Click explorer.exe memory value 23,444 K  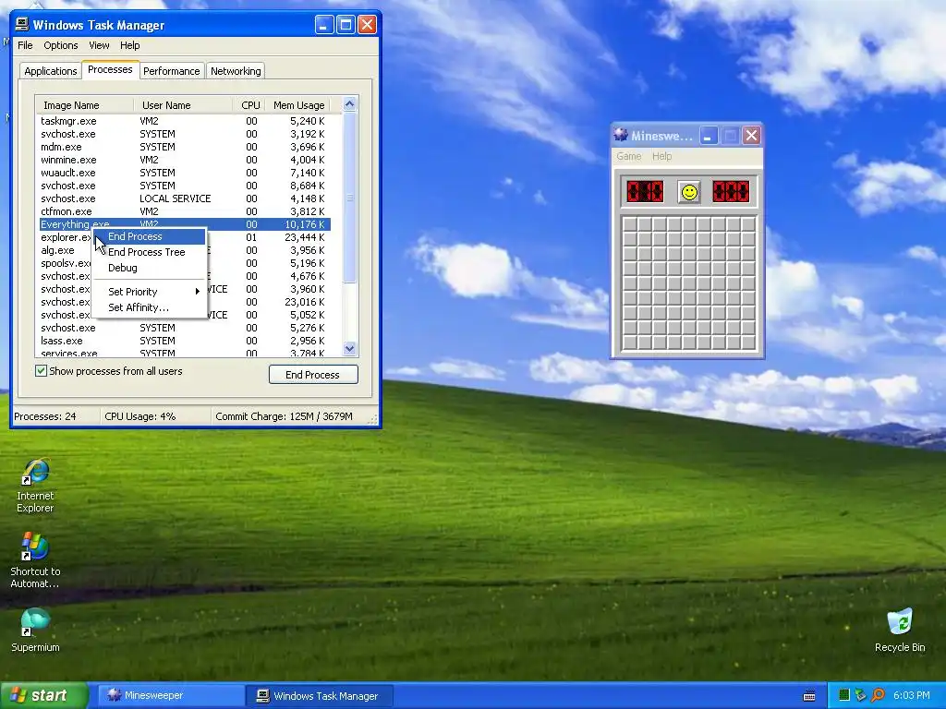pos(305,237)
